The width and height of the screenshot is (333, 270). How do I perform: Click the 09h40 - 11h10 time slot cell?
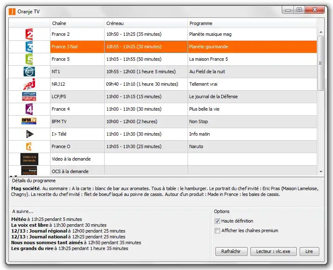coord(146,84)
